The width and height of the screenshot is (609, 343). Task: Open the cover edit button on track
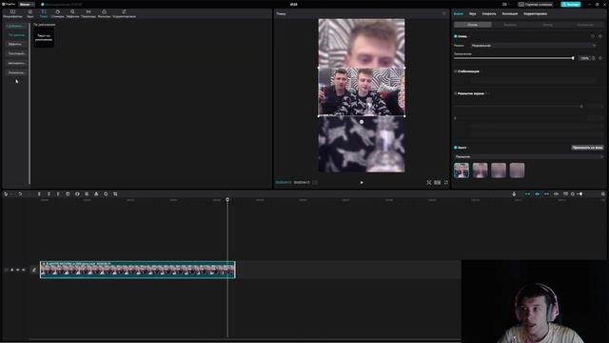(x=34, y=270)
